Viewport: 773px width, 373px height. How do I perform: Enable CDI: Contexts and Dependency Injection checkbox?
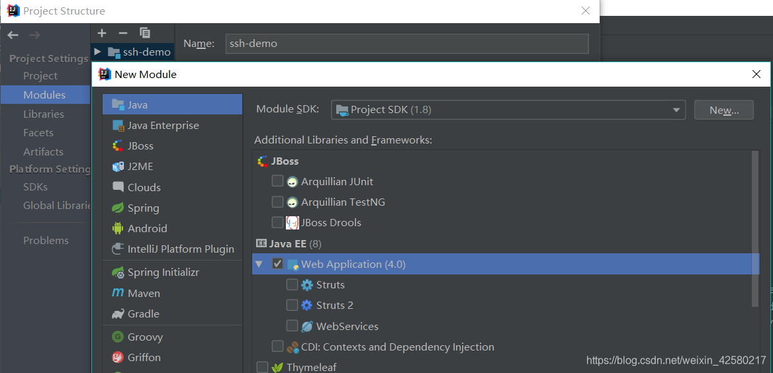coord(277,347)
